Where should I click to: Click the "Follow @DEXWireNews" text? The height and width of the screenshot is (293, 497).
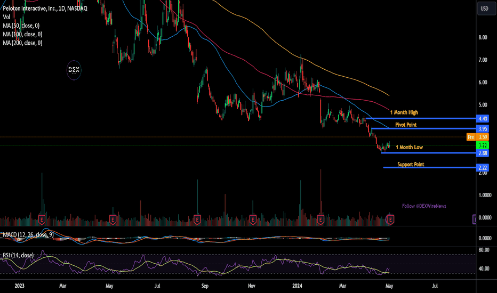coord(424,206)
